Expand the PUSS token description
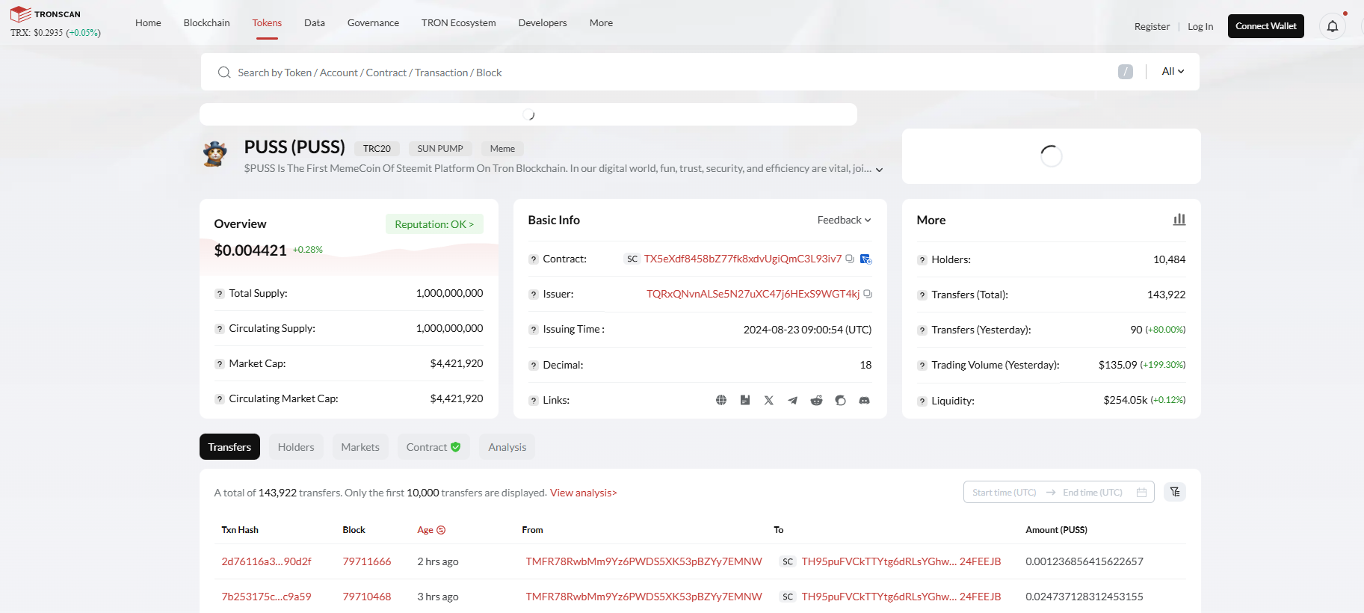Viewport: 1364px width, 613px height. point(880,170)
